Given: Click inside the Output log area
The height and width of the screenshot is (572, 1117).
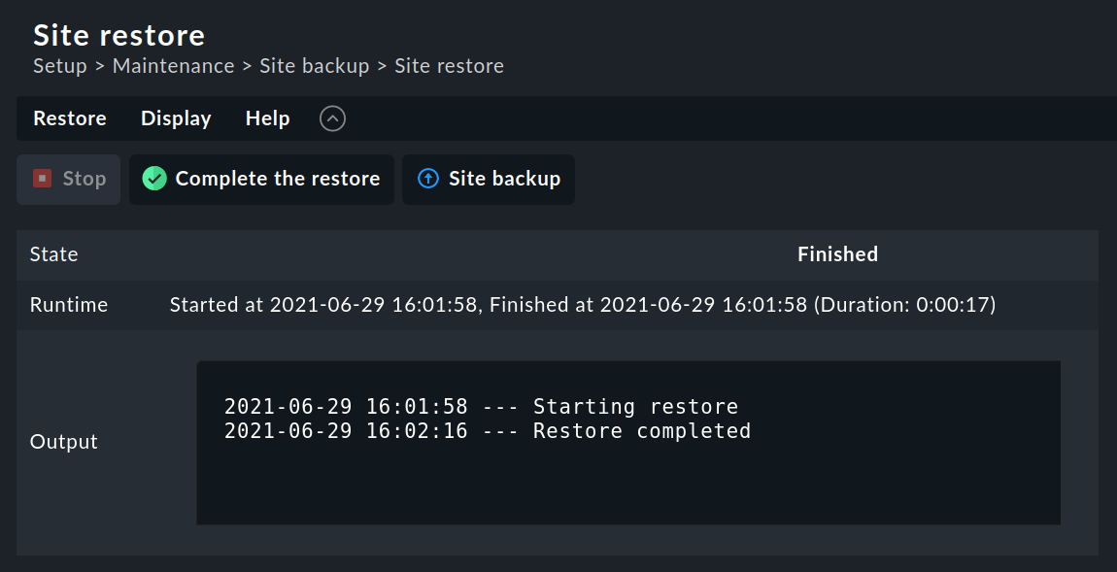Looking at the screenshot, I should point(628,442).
